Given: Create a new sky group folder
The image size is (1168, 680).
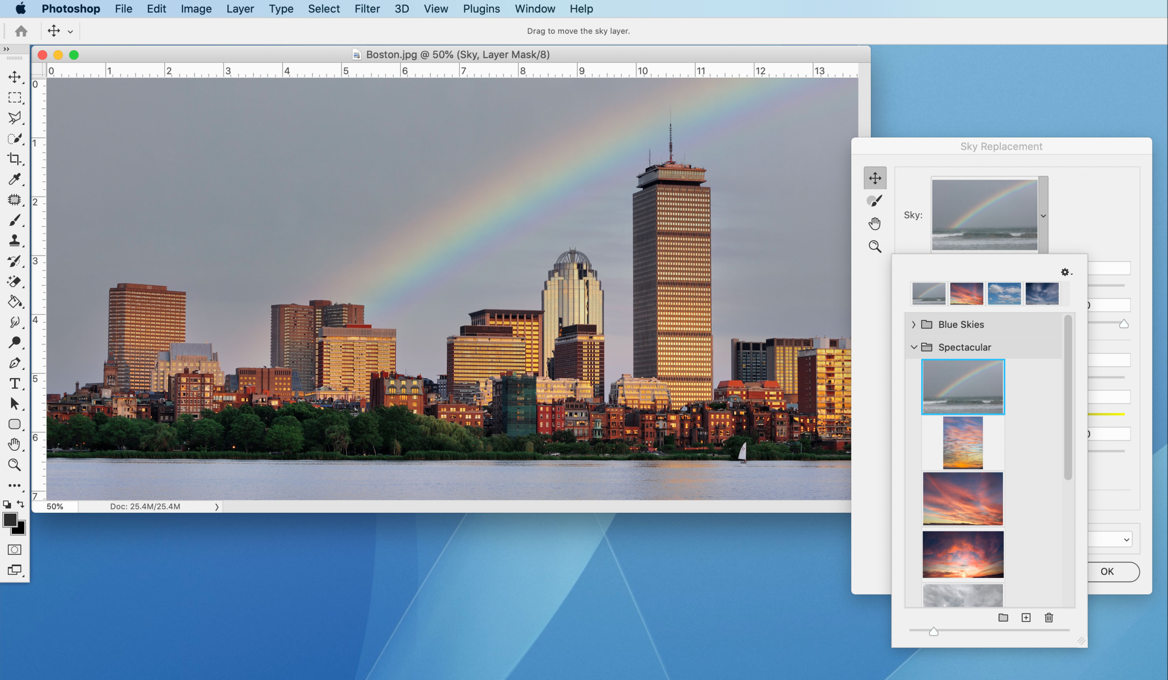Looking at the screenshot, I should pyautogui.click(x=1003, y=618).
